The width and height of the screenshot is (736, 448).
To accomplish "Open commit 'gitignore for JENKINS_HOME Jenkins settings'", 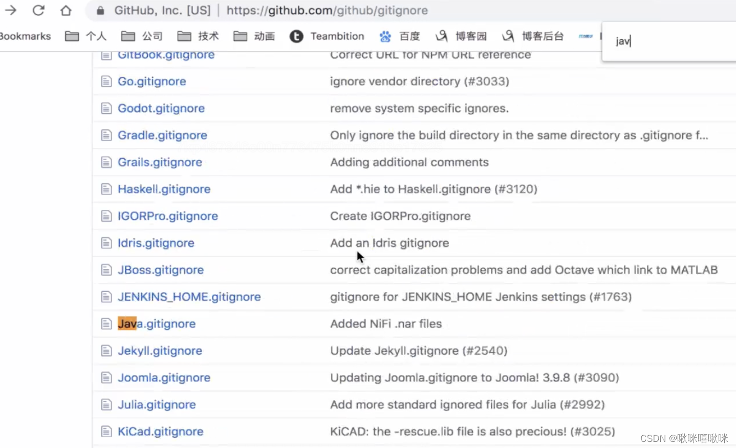I will coord(481,297).
